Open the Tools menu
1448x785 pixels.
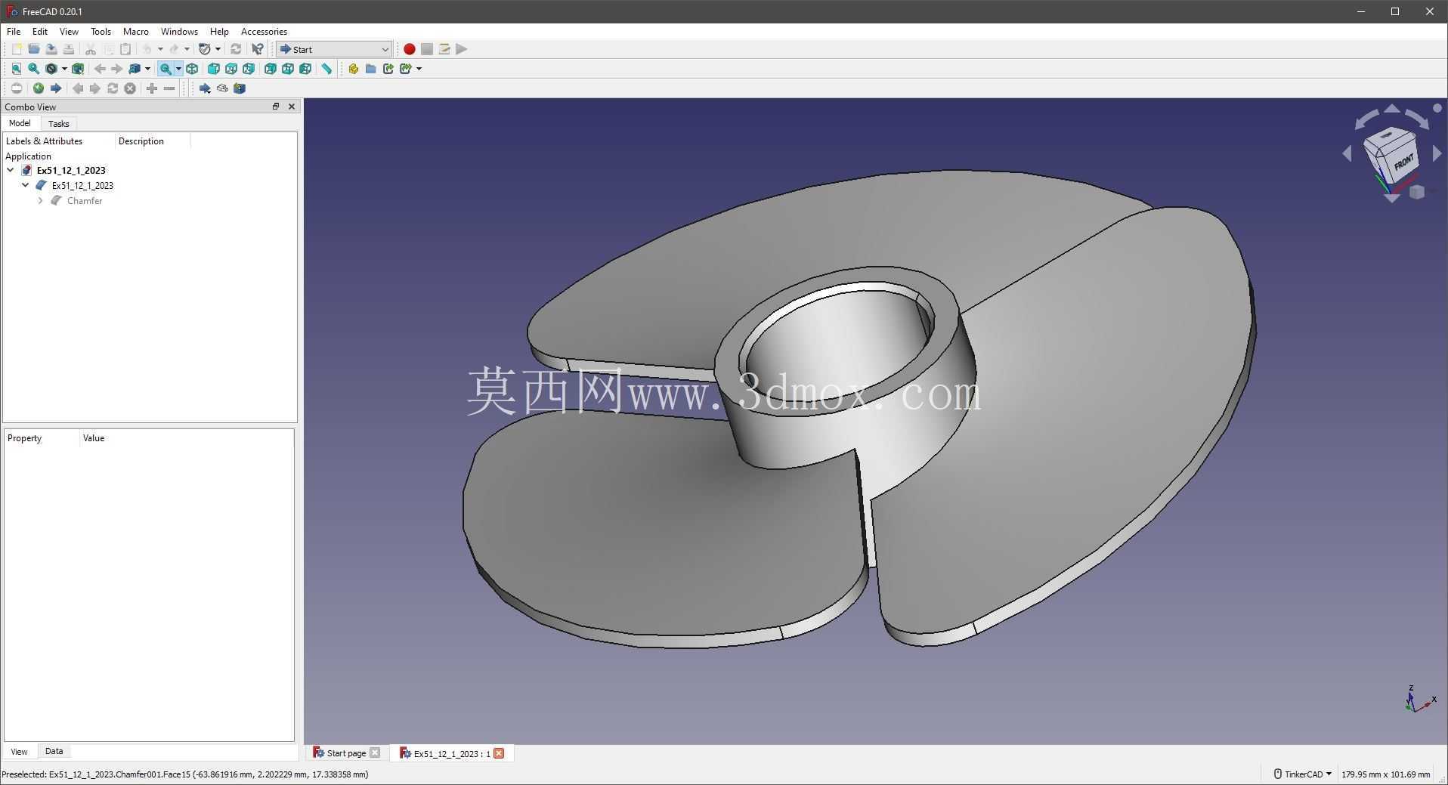pos(101,32)
